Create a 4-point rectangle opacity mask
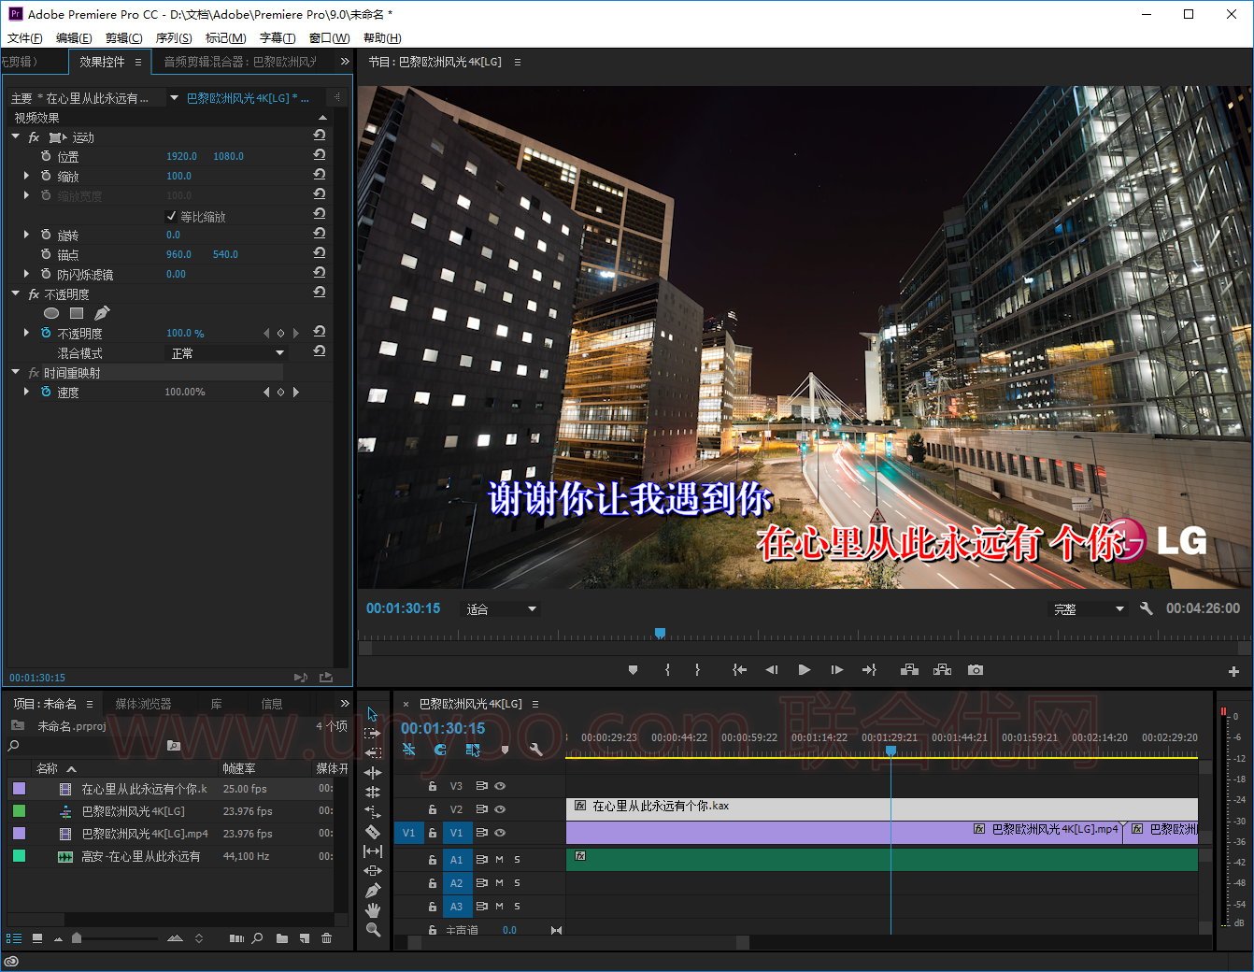Screen dimensions: 1254x972 pos(77,313)
